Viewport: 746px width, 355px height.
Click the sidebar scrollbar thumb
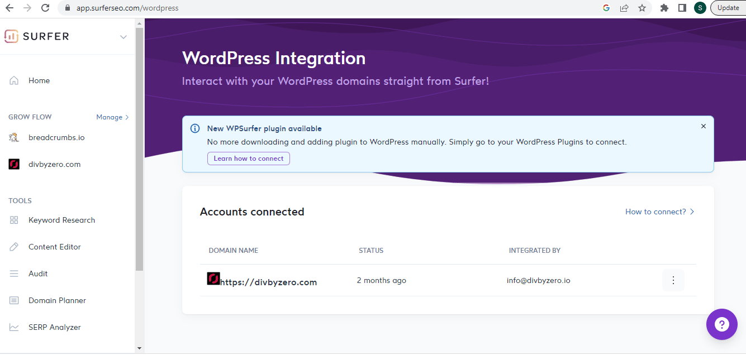tap(139, 148)
